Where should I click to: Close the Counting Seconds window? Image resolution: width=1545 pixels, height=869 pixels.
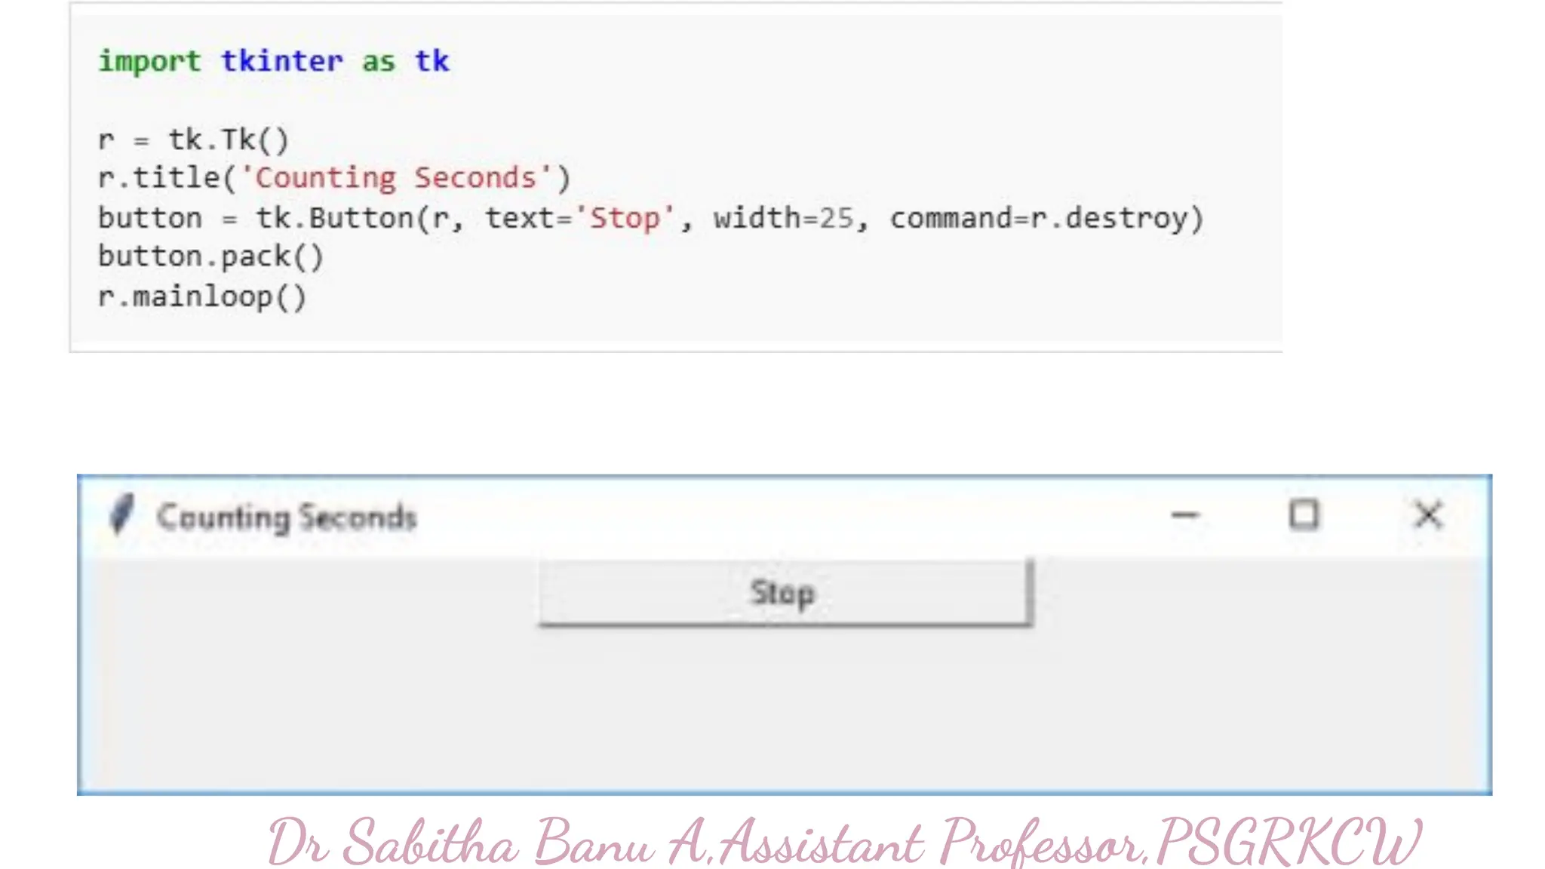[1427, 516]
